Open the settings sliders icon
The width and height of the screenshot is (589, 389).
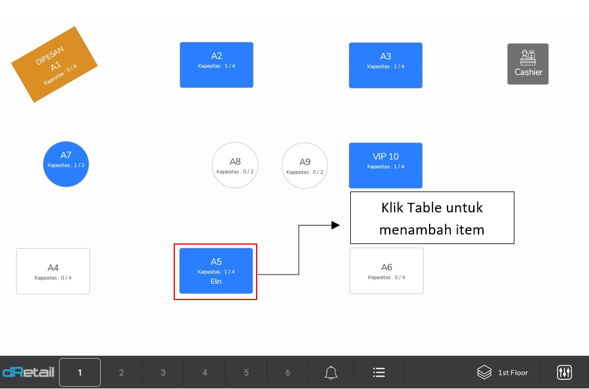(564, 372)
